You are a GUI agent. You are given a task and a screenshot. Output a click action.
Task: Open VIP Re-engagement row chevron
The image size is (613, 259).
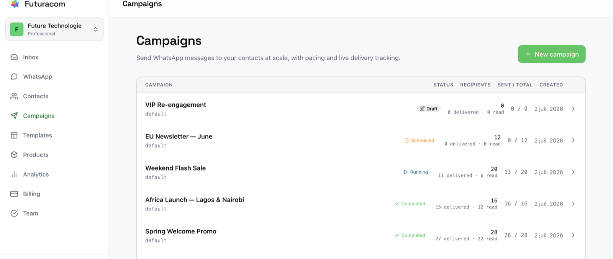pos(573,109)
